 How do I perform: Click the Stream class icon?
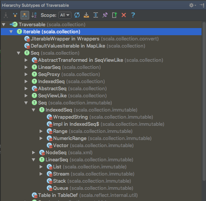(x=49, y=174)
